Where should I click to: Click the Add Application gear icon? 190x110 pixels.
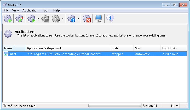8,19
